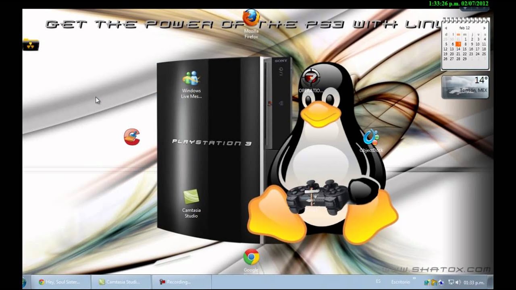Screen dimensions: 516x290
Task: Click the ES language indicator
Action: point(378,282)
